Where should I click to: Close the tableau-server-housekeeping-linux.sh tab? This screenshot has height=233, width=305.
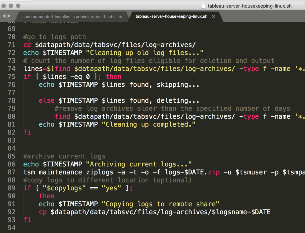click(x=213, y=16)
